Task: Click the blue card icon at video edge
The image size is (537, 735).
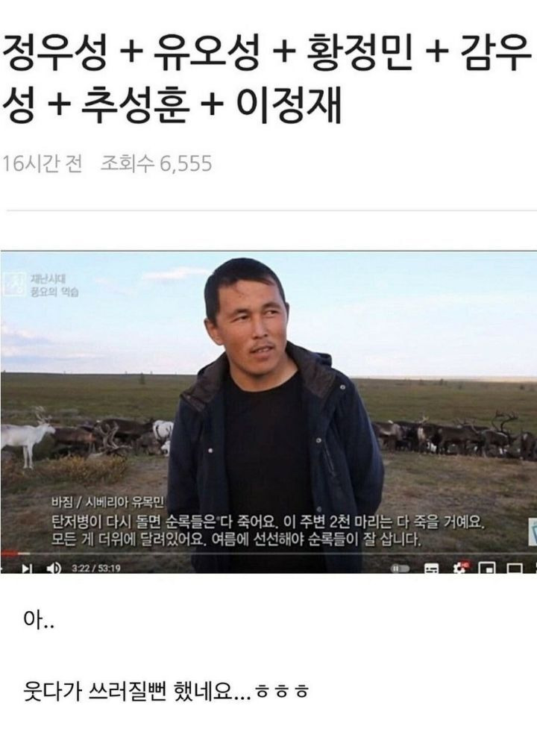Action: [x=533, y=533]
